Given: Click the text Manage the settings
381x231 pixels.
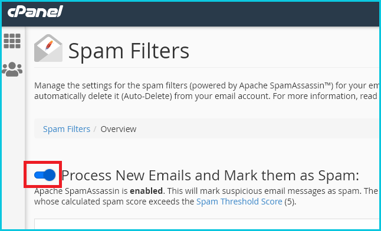Looking at the screenshot, I should coord(71,86).
